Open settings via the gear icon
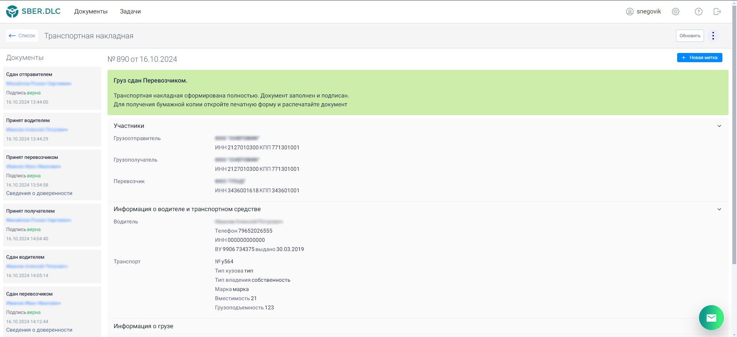 (676, 12)
